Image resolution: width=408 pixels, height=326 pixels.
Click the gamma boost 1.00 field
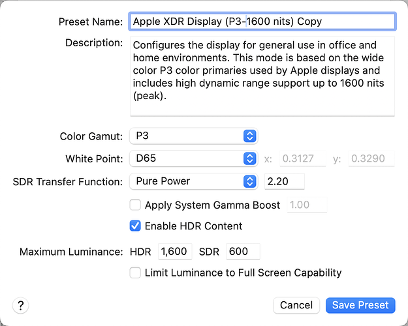tap(307, 205)
